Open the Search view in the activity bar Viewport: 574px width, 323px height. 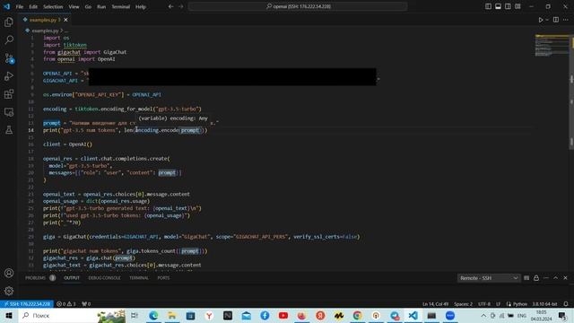click(9, 39)
